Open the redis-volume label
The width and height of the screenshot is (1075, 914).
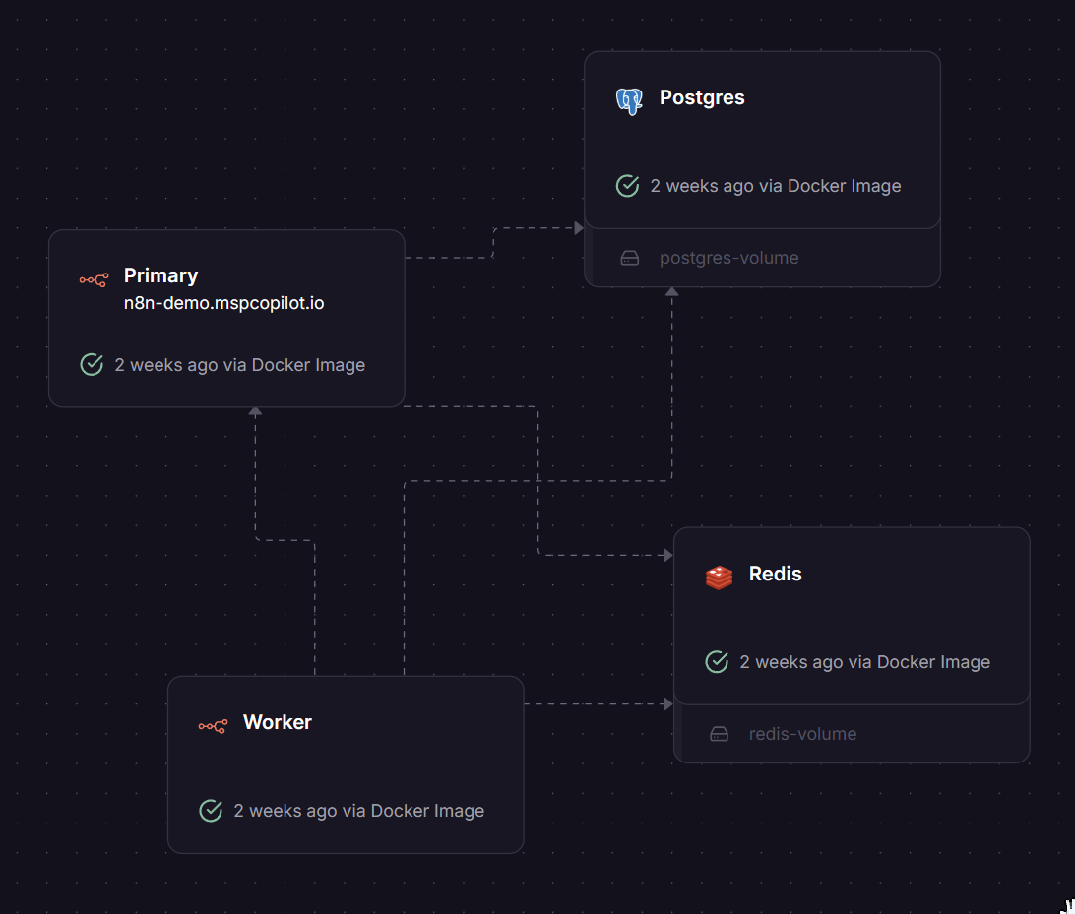coord(802,734)
